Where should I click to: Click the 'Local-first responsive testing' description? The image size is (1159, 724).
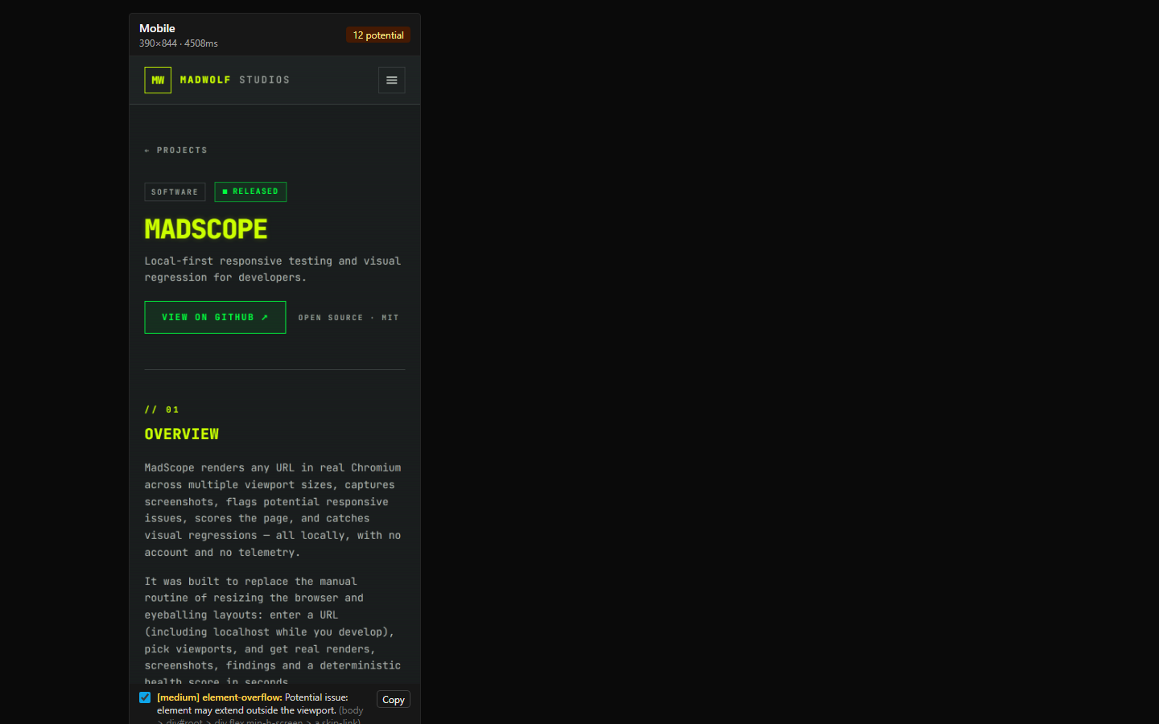point(273,269)
